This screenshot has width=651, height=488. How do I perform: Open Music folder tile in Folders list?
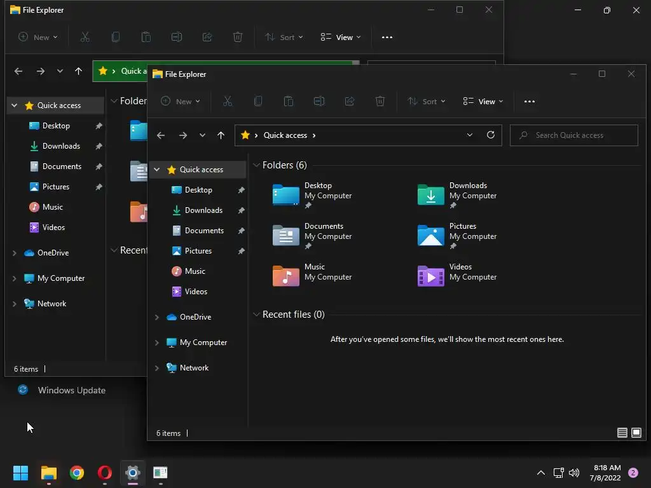pyautogui.click(x=312, y=276)
